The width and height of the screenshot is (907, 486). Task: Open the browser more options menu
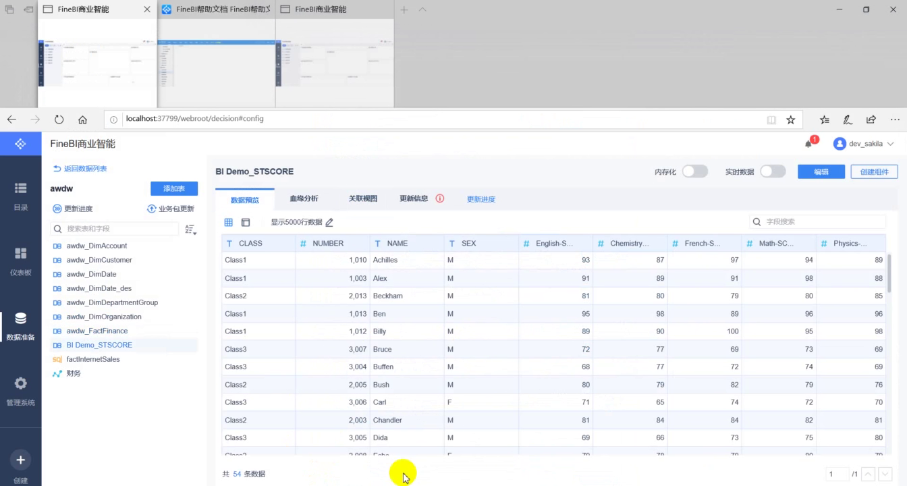click(895, 119)
